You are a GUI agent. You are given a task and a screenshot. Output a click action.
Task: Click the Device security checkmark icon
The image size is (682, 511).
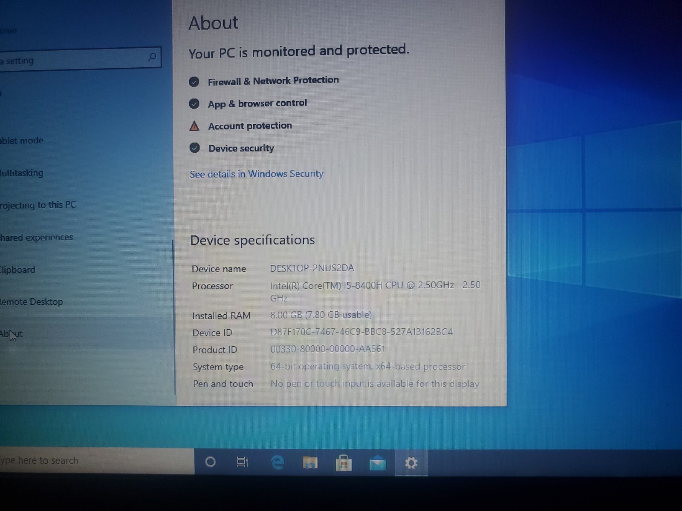click(x=195, y=148)
